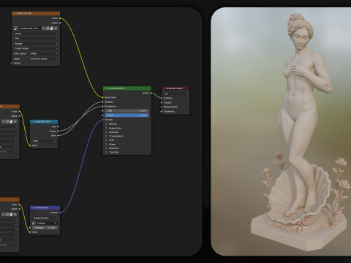Image resolution: width=351 pixels, height=263 pixels.
Task: Collapse the BASE COLOR node header arrow
Action: [x=15, y=13]
